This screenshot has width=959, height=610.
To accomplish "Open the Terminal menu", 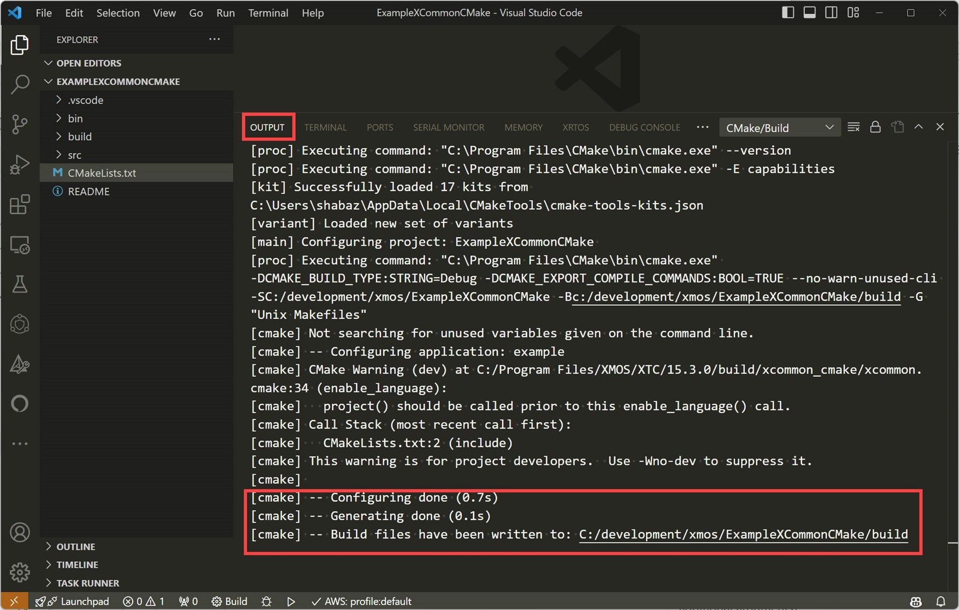I will tap(268, 12).
